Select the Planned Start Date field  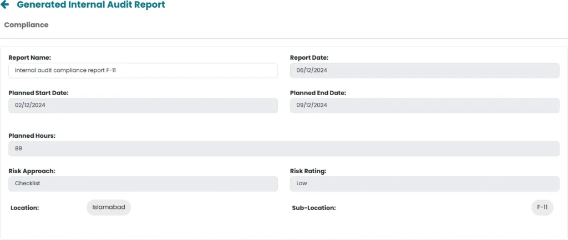pos(143,105)
